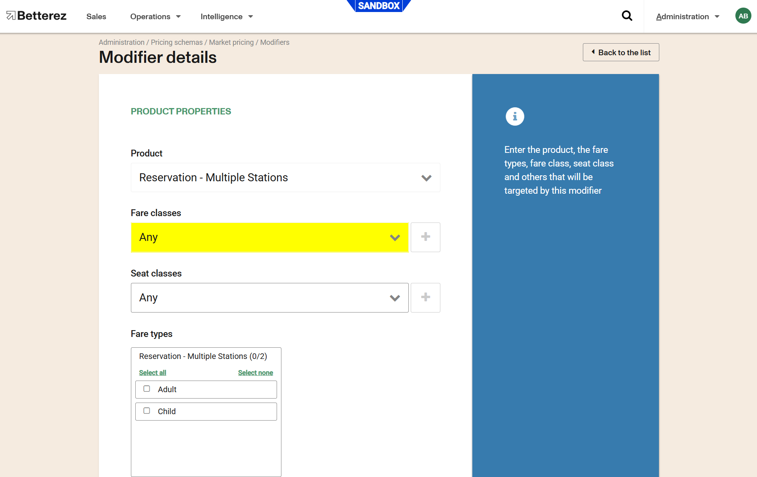Add seat class with plus button
Viewport: 757px width, 477px height.
click(426, 298)
